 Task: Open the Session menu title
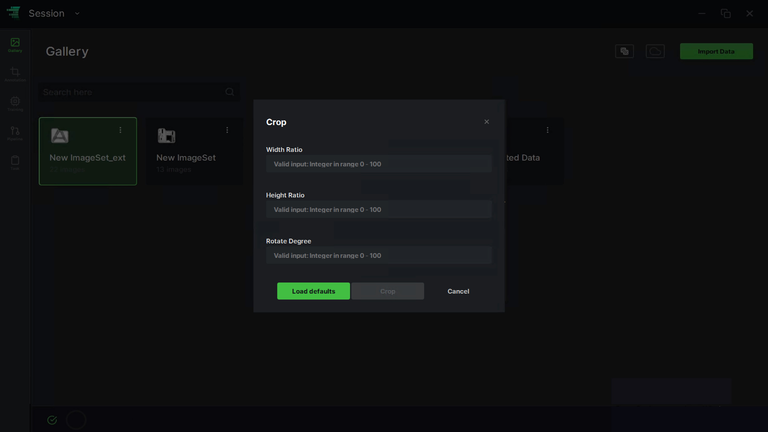[46, 13]
